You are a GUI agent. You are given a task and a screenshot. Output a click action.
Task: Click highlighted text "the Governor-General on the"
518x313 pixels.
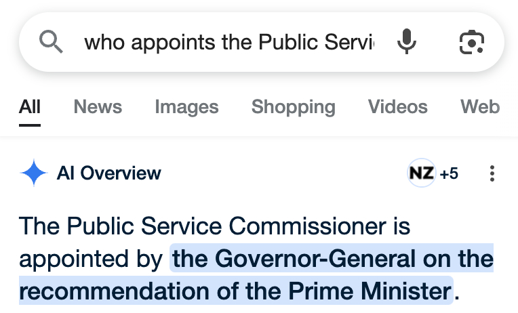click(x=333, y=259)
